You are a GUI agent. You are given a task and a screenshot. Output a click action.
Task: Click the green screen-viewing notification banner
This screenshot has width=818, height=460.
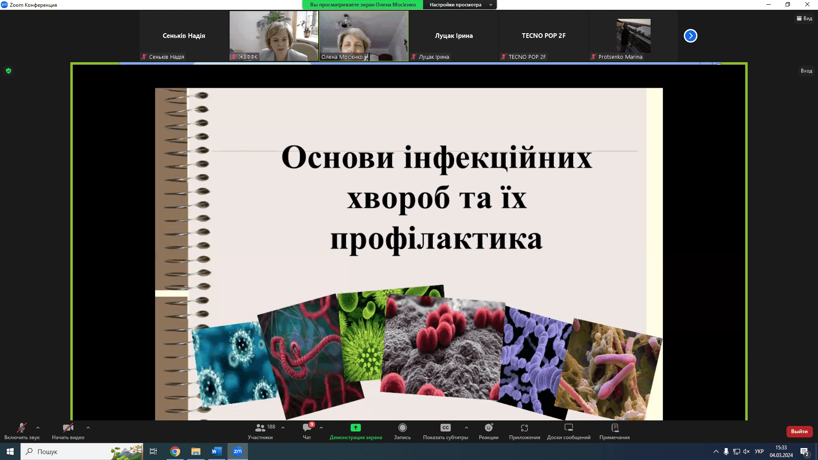[x=363, y=5]
